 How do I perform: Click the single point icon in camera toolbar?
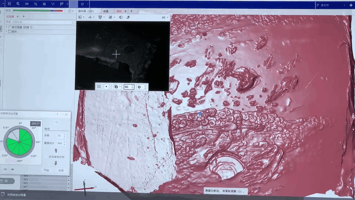pos(106,87)
